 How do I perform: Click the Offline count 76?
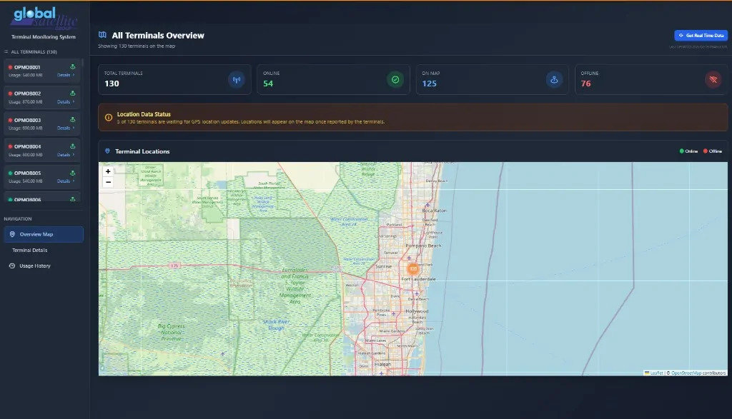click(x=586, y=84)
